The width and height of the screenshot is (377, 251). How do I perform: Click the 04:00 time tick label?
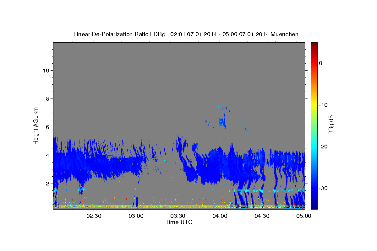pos(220,216)
